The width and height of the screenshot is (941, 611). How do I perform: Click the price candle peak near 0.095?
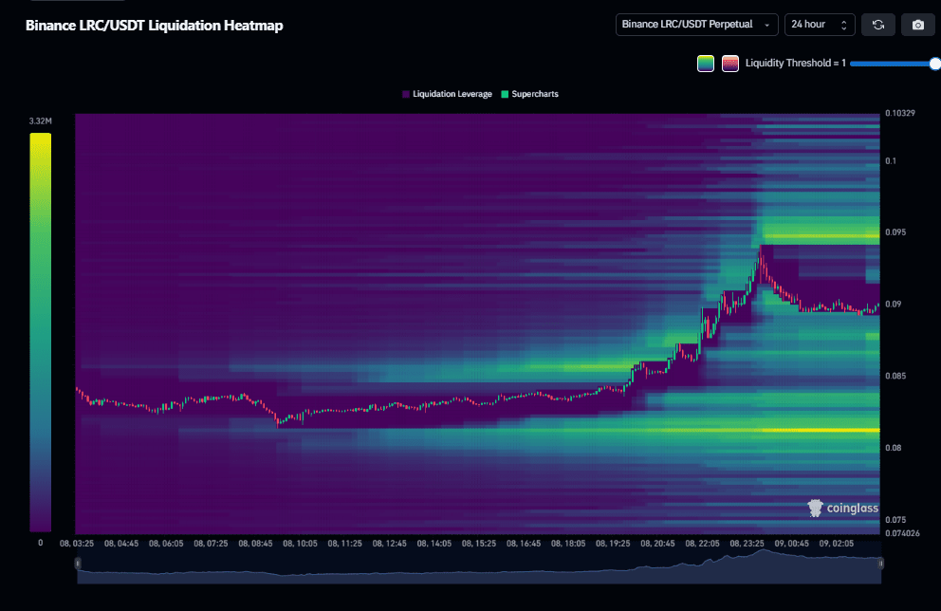761,252
